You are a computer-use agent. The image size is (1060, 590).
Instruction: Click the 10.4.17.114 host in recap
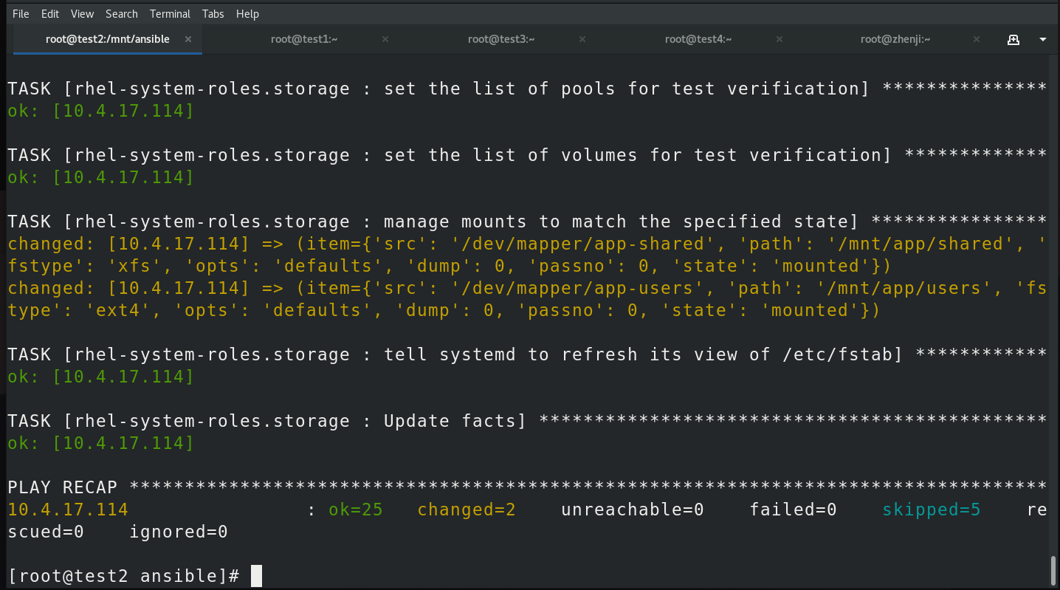pos(68,510)
